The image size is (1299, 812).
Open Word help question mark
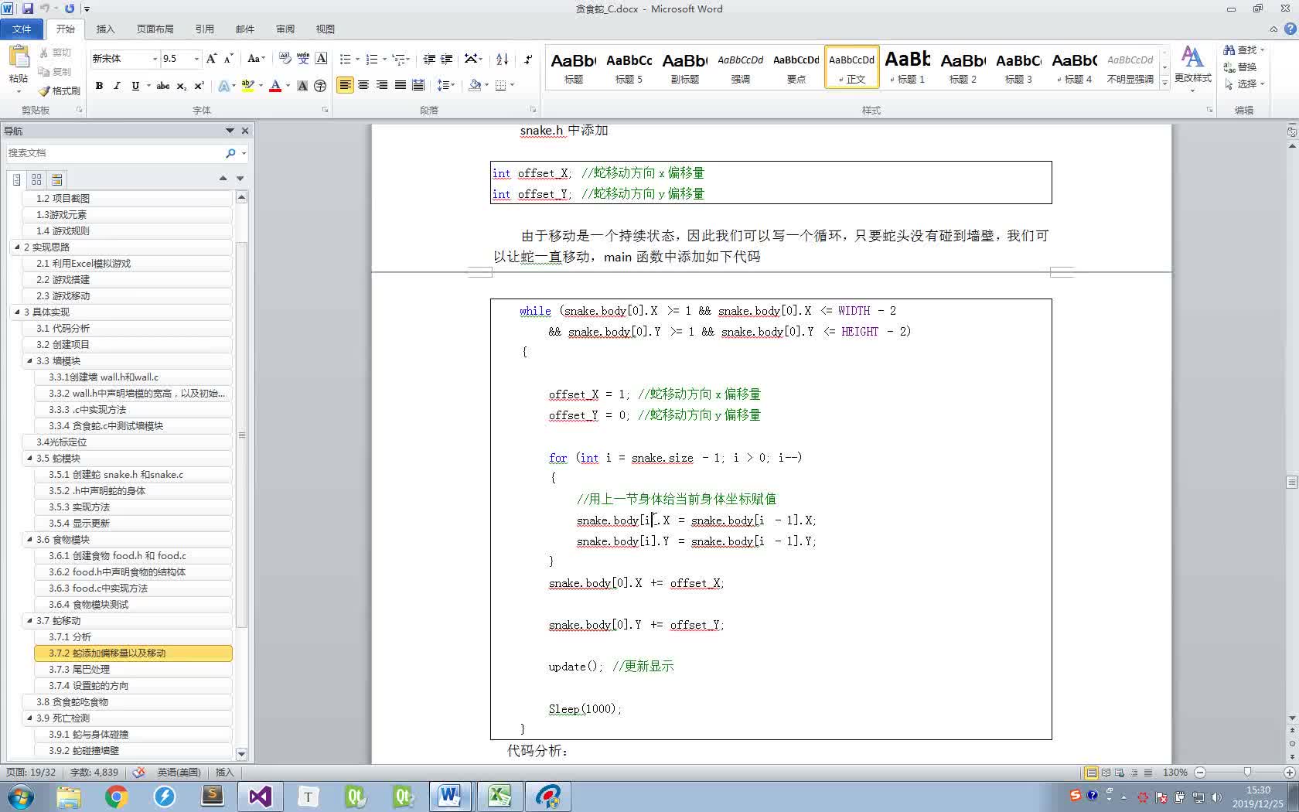1290,29
